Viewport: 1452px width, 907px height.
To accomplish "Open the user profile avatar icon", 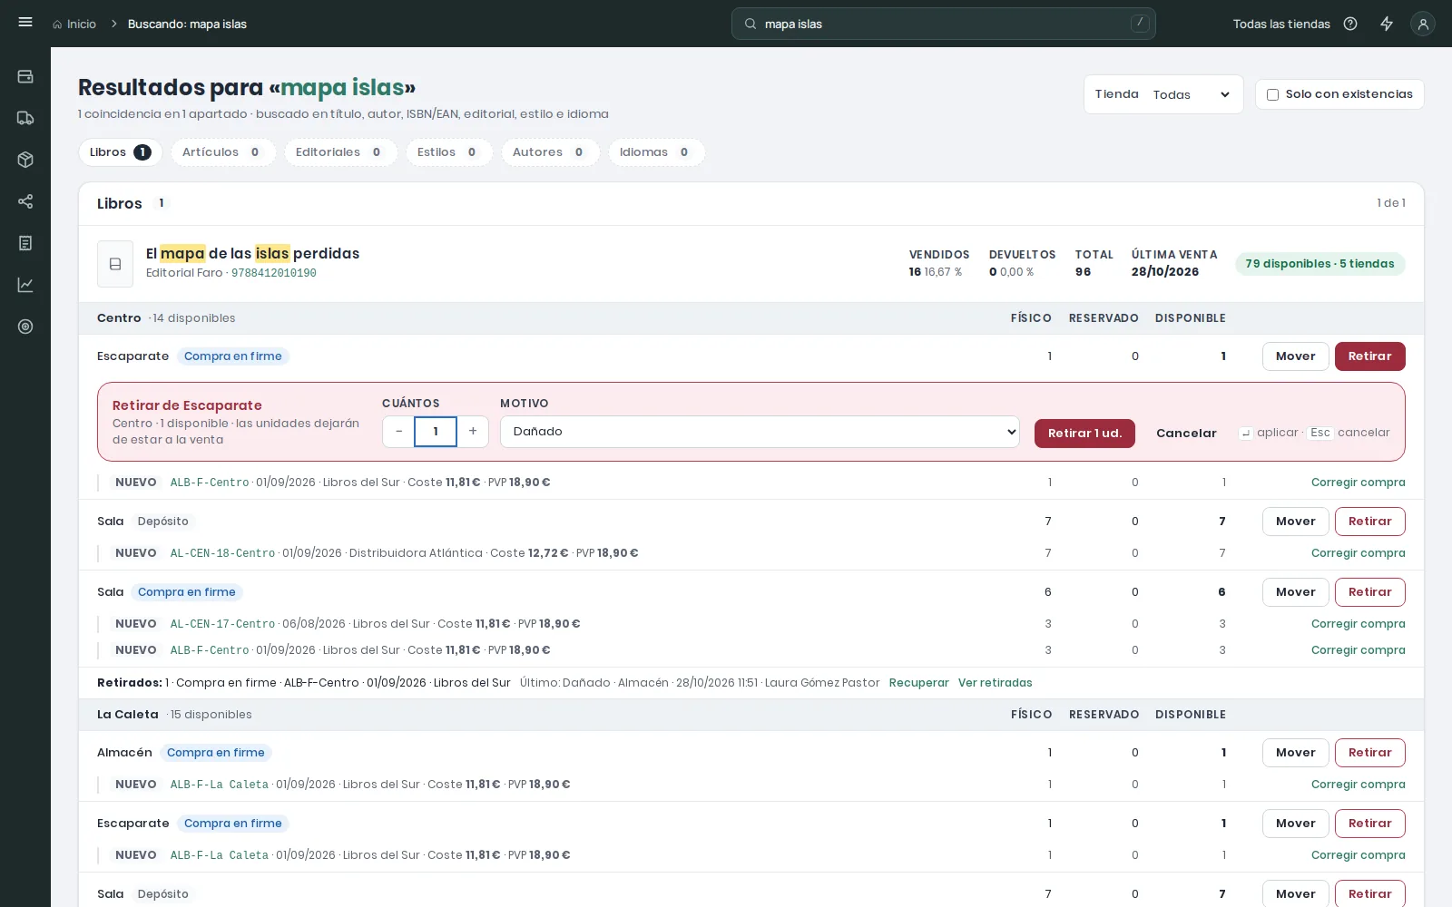I will tap(1423, 24).
